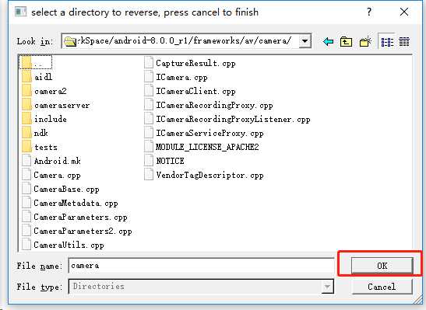Click the OK button

[x=382, y=266]
